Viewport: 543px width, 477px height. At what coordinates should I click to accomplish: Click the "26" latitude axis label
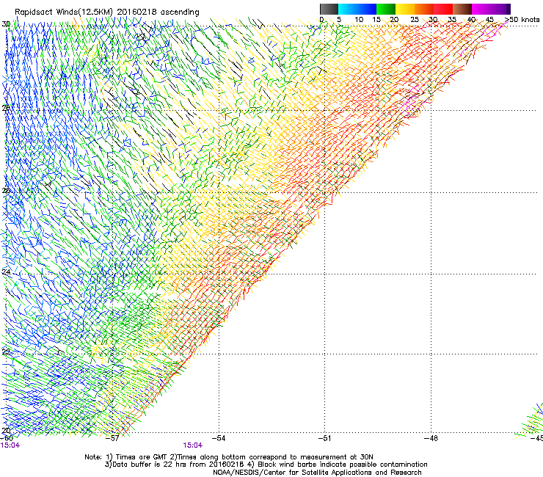(x=6, y=190)
